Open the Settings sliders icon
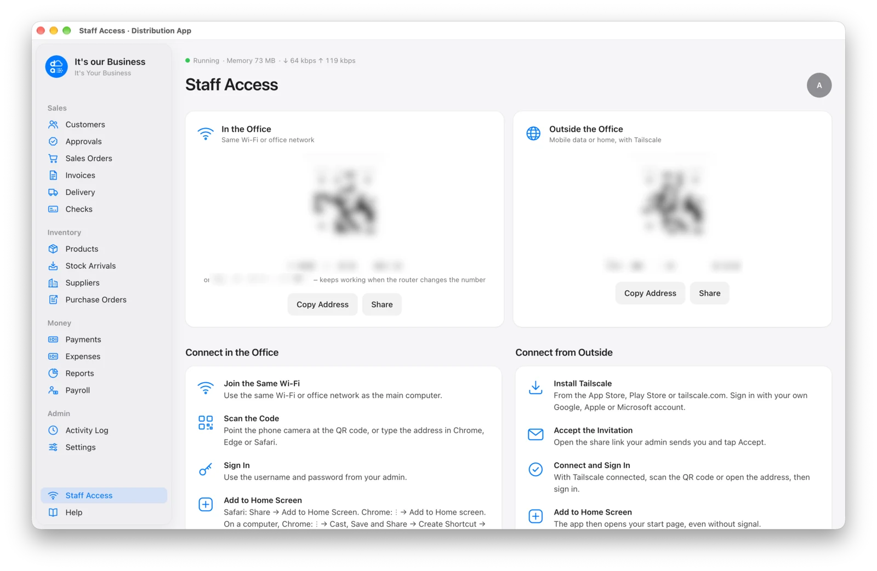The height and width of the screenshot is (571, 877). [53, 447]
